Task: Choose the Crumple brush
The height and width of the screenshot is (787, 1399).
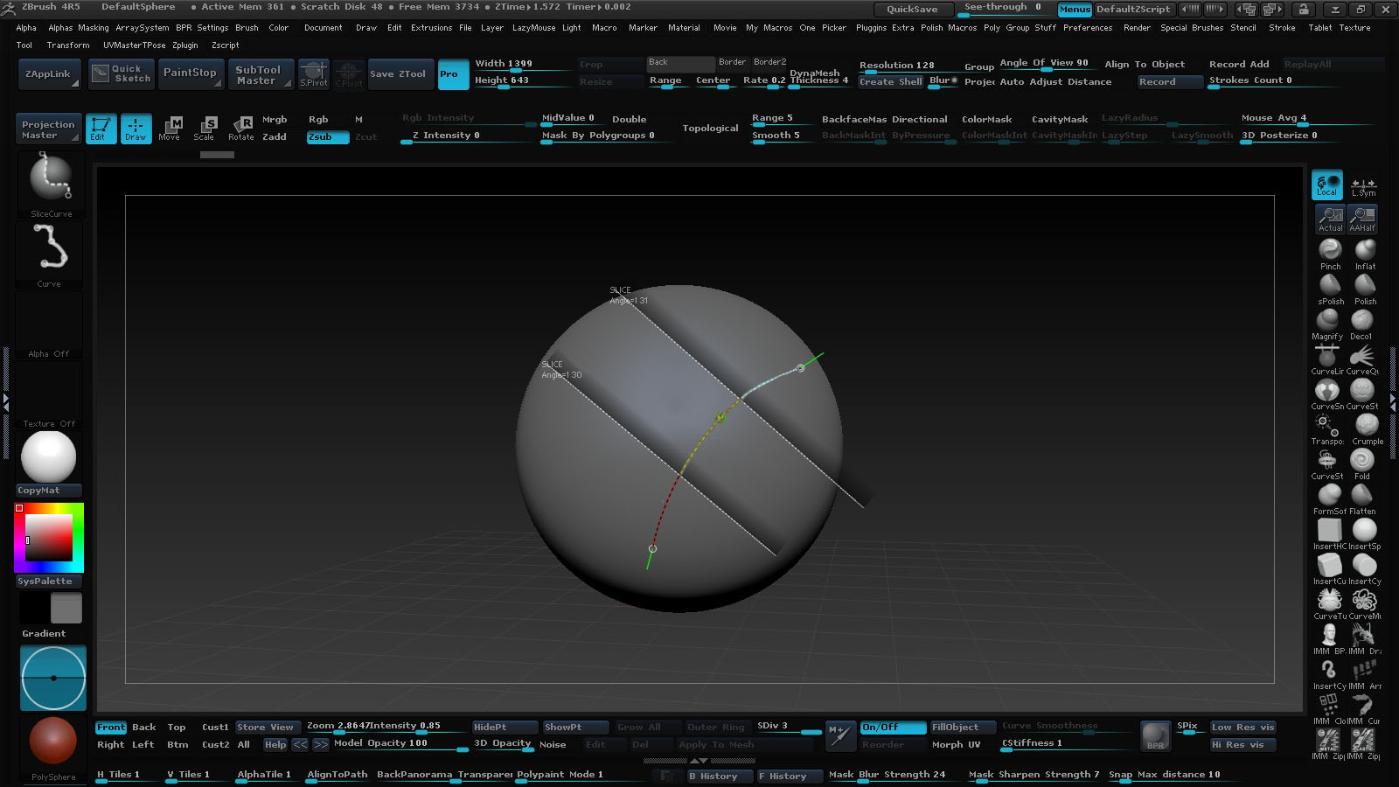Action: coord(1367,428)
